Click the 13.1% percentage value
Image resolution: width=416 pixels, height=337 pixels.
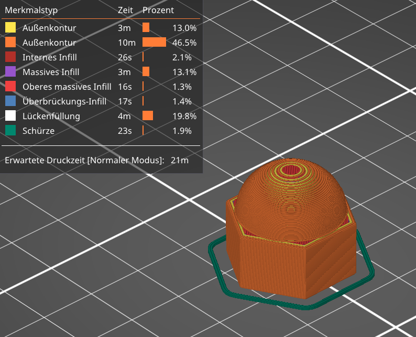[184, 72]
